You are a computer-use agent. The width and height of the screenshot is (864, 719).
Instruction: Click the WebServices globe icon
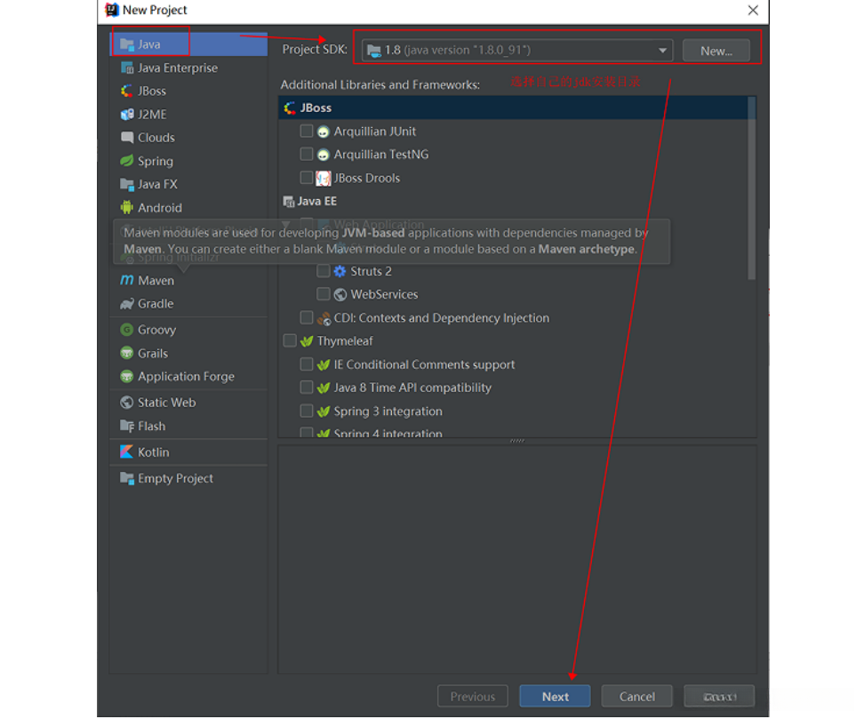[x=340, y=295]
